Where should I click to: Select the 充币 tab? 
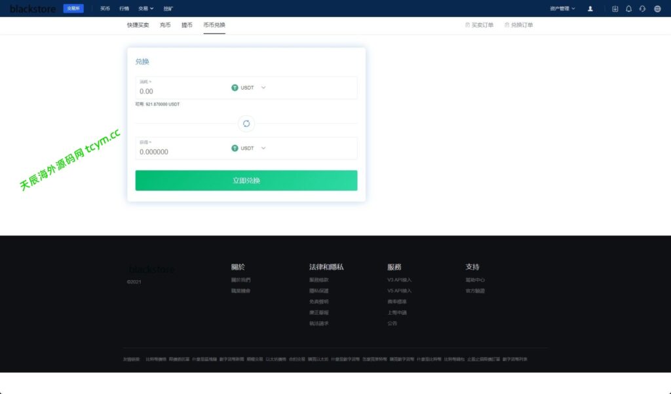point(165,25)
